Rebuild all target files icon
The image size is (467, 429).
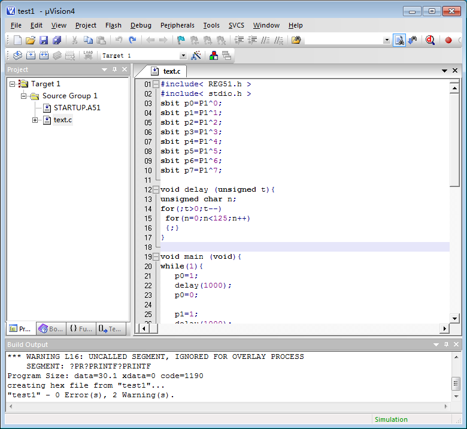pos(44,56)
